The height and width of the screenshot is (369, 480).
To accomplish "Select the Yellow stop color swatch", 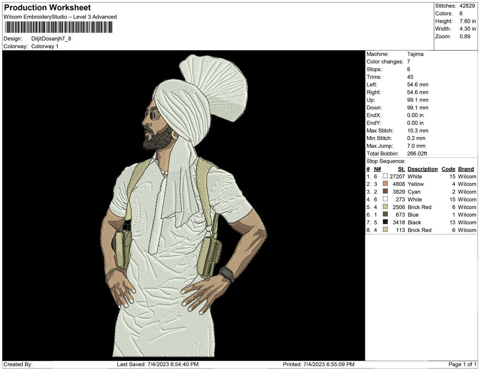I will [x=385, y=184].
